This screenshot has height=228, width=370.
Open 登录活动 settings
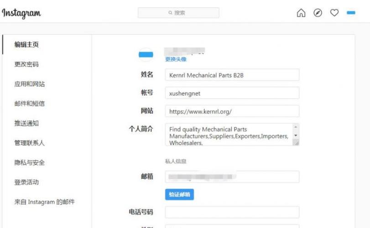click(x=26, y=182)
